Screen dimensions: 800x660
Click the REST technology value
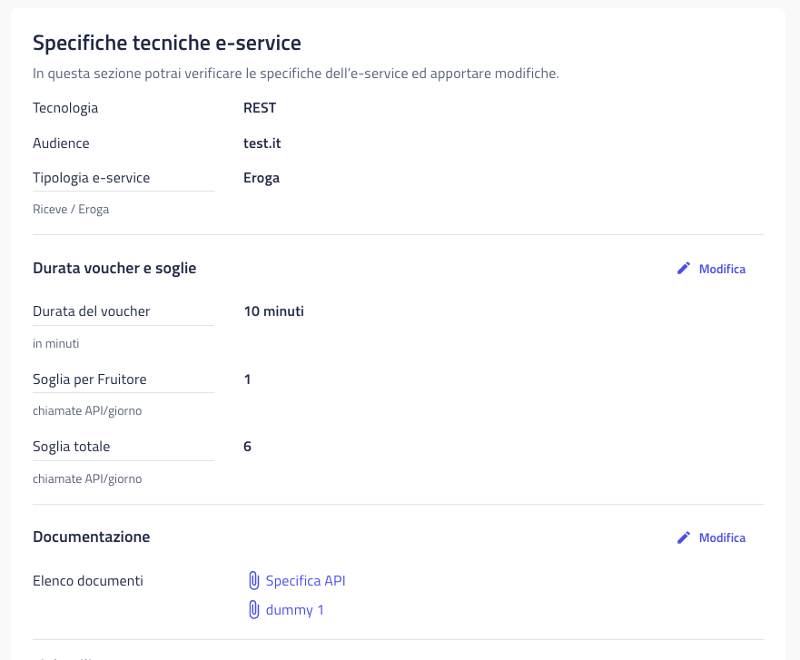[260, 108]
